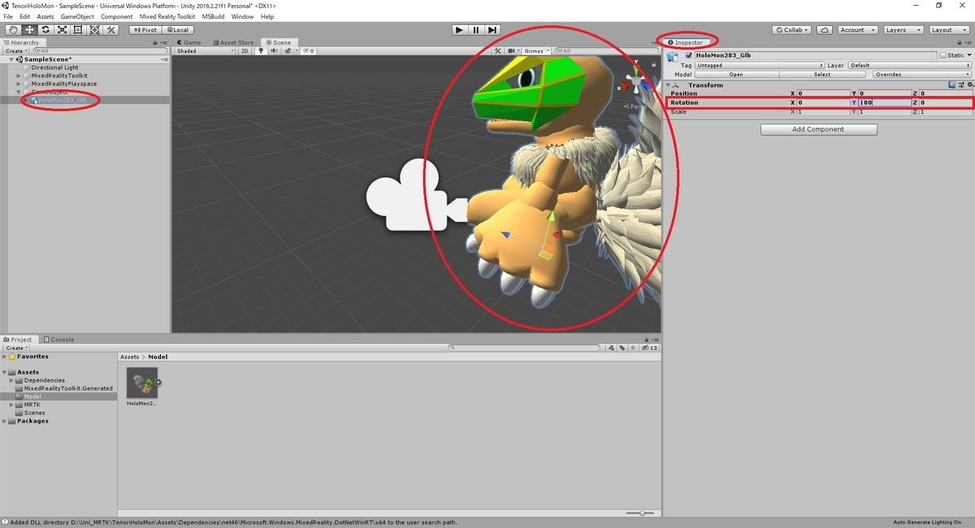975x528 pixels.
Task: Open the Account dropdown
Action: (857, 30)
